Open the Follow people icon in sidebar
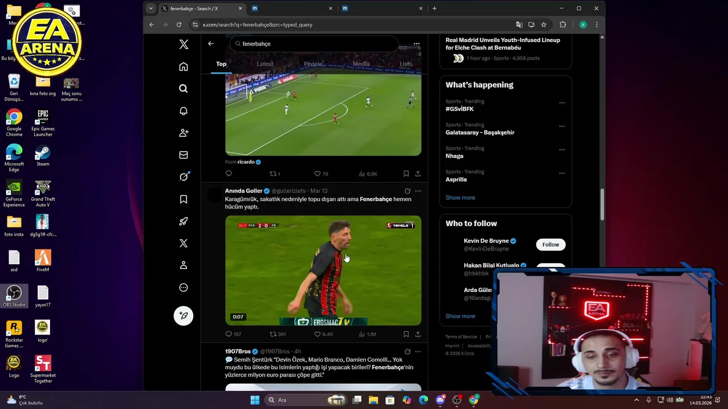The width and height of the screenshot is (728, 409). [183, 132]
